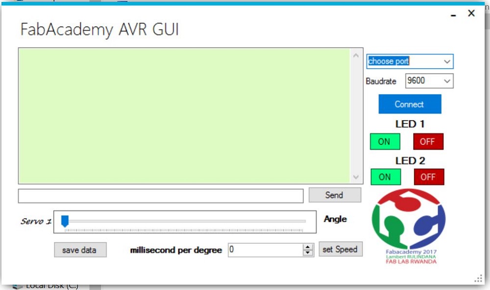The image size is (490, 290).
Task: Focus the command text input next to Send
Action: click(161, 196)
